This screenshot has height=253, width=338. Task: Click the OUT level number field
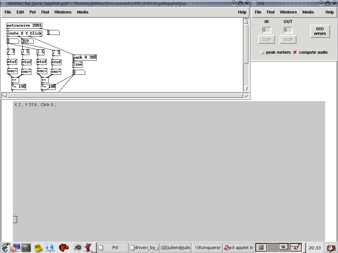coord(288,30)
